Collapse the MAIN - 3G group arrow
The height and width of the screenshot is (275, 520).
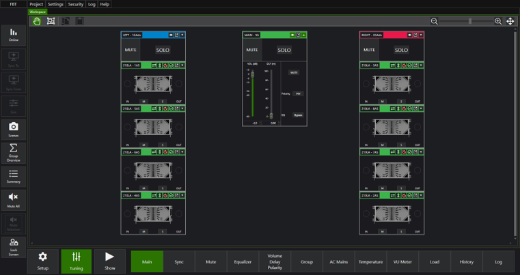pyautogui.click(x=304, y=35)
